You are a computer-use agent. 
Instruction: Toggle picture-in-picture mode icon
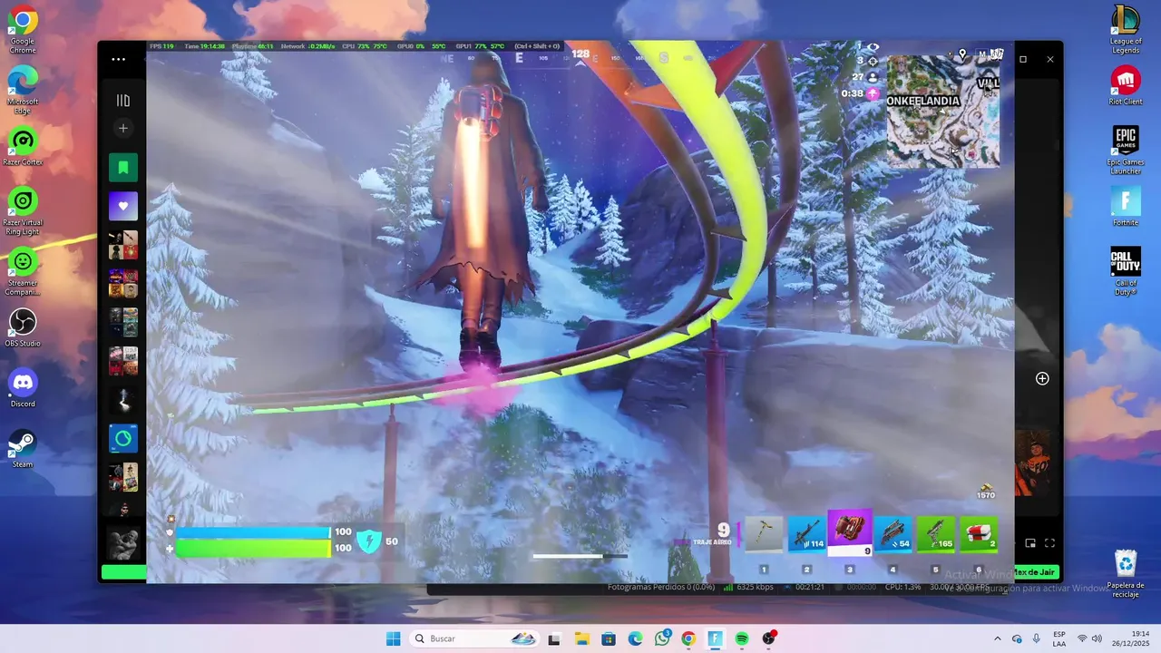(x=1030, y=543)
